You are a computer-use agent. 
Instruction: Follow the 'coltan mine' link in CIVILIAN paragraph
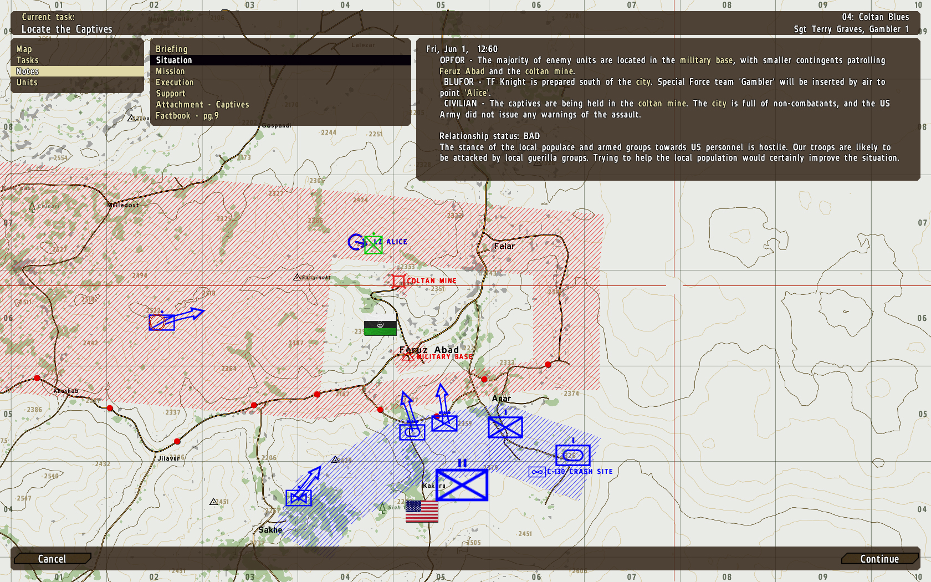[662, 104]
